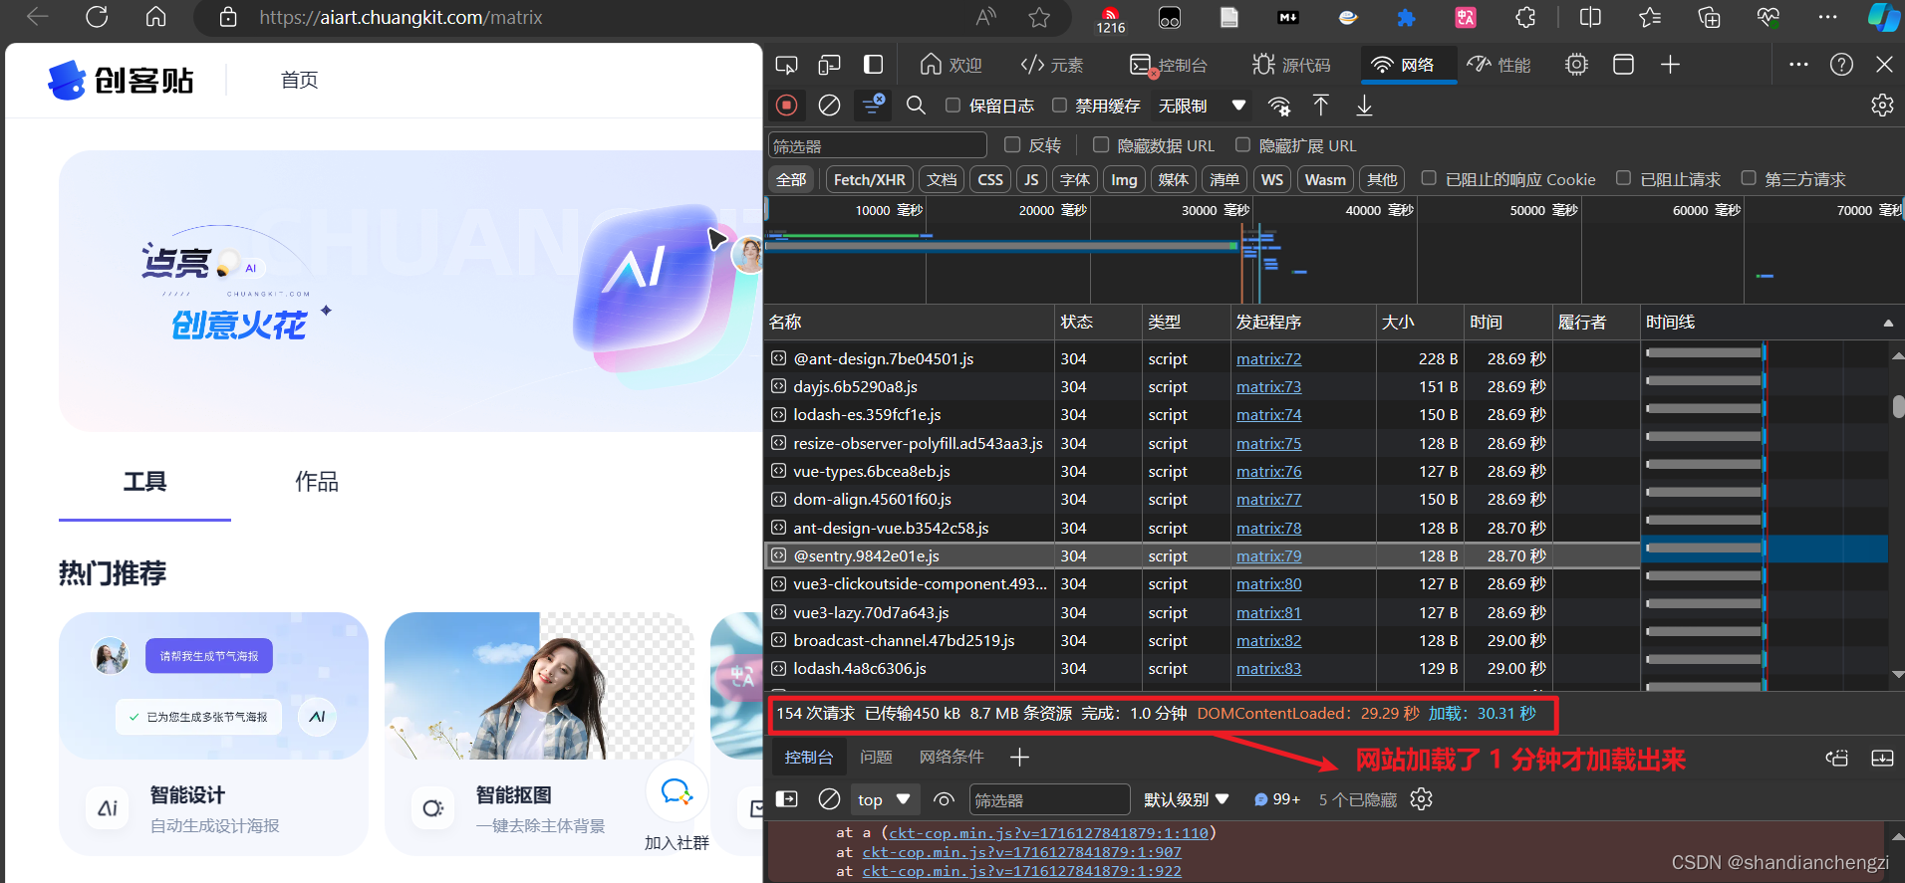
Task: Open the top context dropdown in console
Action: point(884,799)
